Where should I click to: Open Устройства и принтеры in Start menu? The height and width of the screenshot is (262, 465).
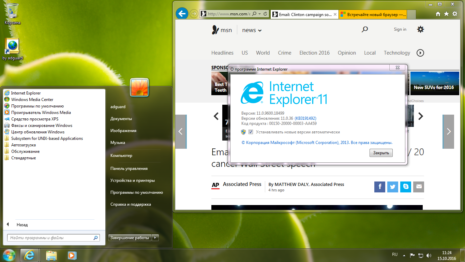point(132,180)
